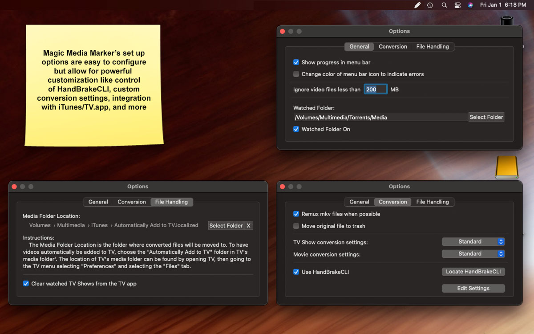The image size is (534, 334).
Task: Click the Watched Folder path text field
Action: [381, 117]
